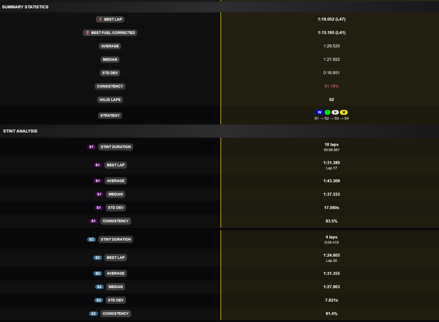This screenshot has height=322, width=439.
Task: Click the blue S2 stint badge
Action: pyautogui.click(x=91, y=239)
